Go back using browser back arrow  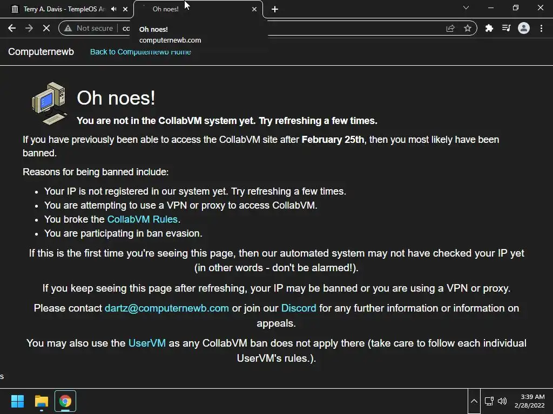(x=12, y=28)
